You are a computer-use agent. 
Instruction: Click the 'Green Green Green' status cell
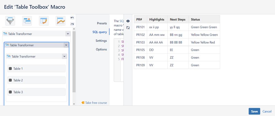coord(204,27)
